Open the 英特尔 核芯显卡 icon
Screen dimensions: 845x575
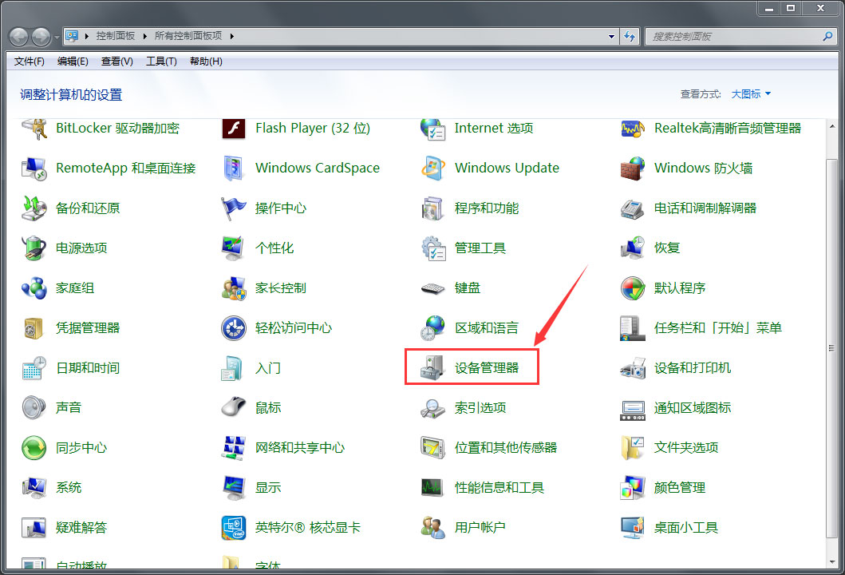point(232,528)
